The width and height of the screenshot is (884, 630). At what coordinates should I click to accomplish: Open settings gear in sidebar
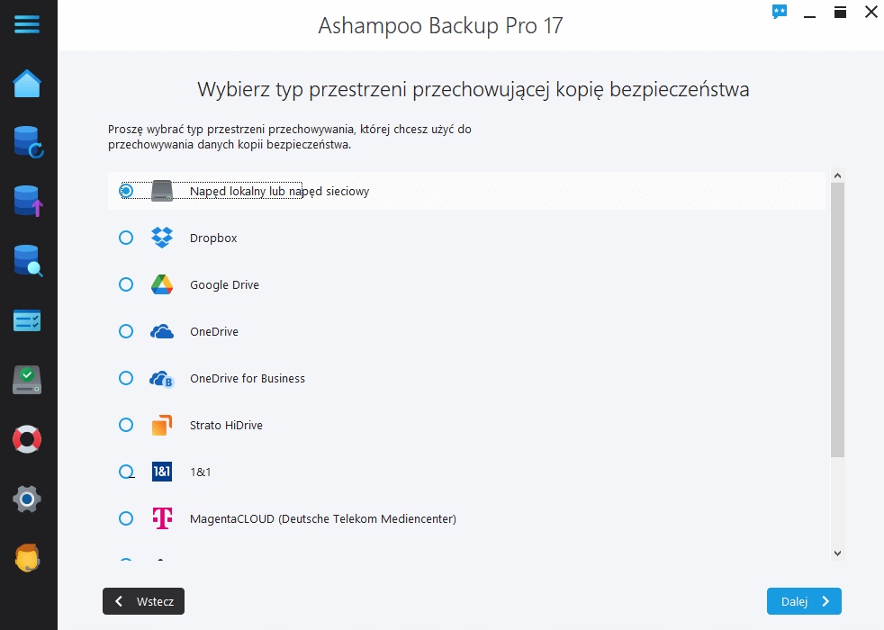coord(27,499)
